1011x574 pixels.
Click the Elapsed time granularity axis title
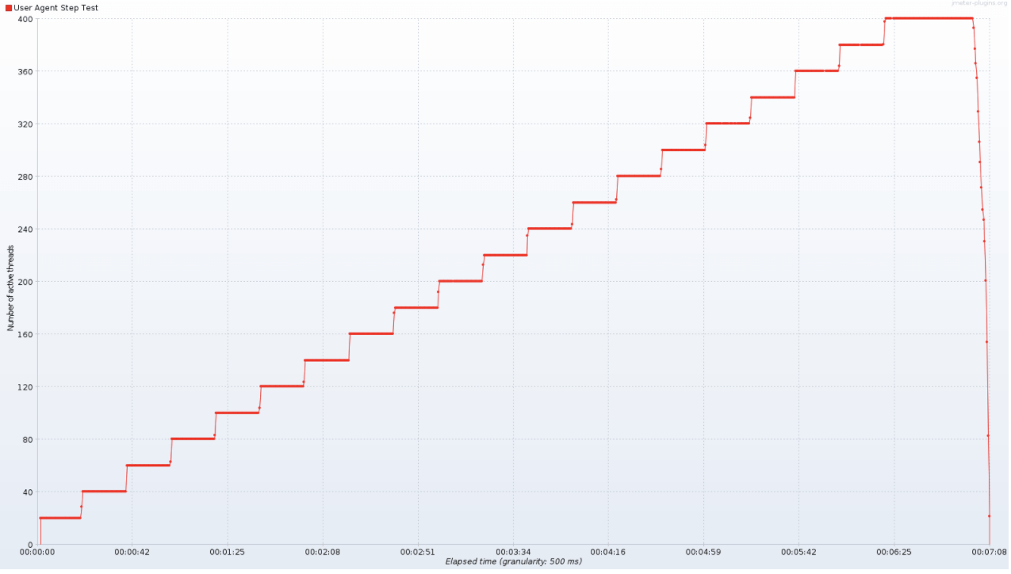[x=513, y=561]
